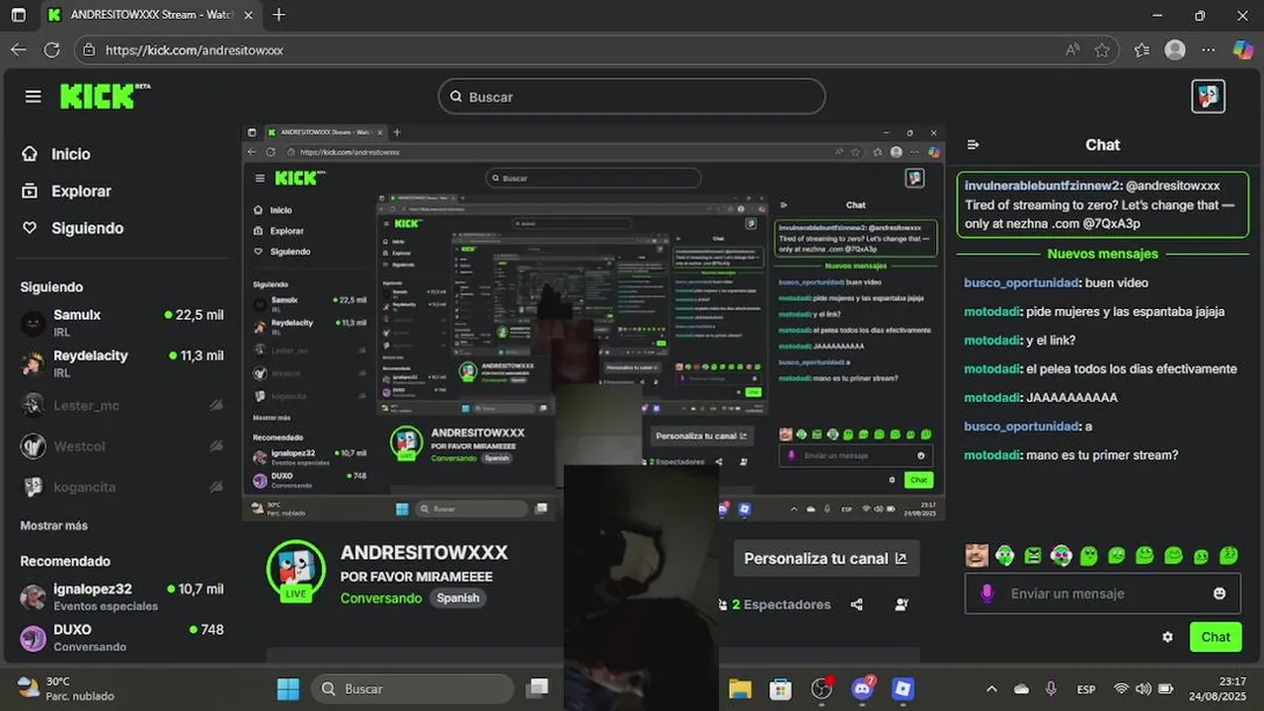Open the Windows Start menu

pos(288,688)
